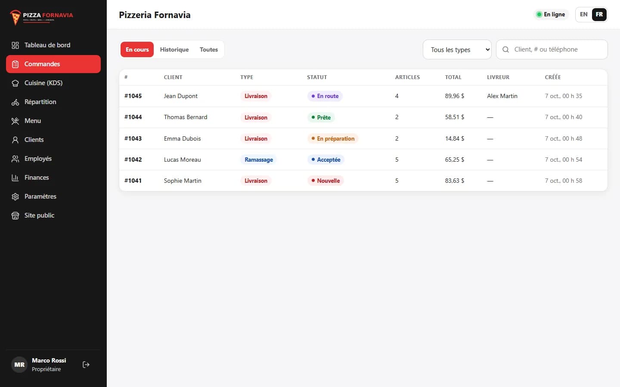
Task: Click the 83,63 $ total
Action: pos(455,181)
